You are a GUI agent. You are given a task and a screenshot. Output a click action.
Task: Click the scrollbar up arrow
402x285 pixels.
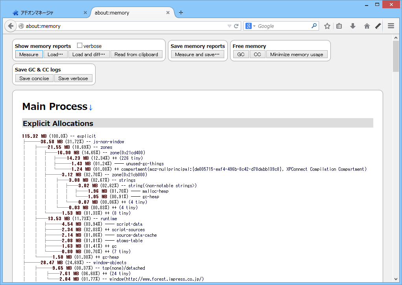(x=396, y=38)
